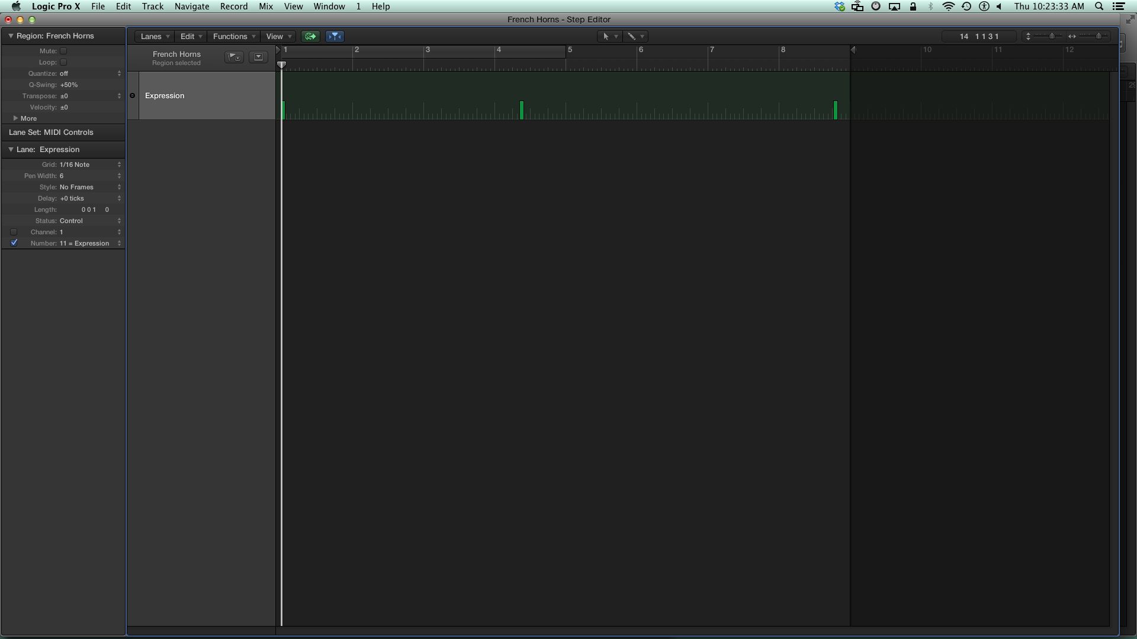1137x639 pixels.
Task: Click bar 5 in the ruler
Action: click(570, 50)
